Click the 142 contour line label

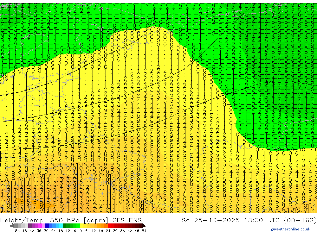pos(270,82)
